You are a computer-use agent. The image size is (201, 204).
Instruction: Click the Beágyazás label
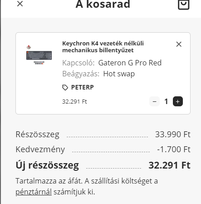click(81, 74)
